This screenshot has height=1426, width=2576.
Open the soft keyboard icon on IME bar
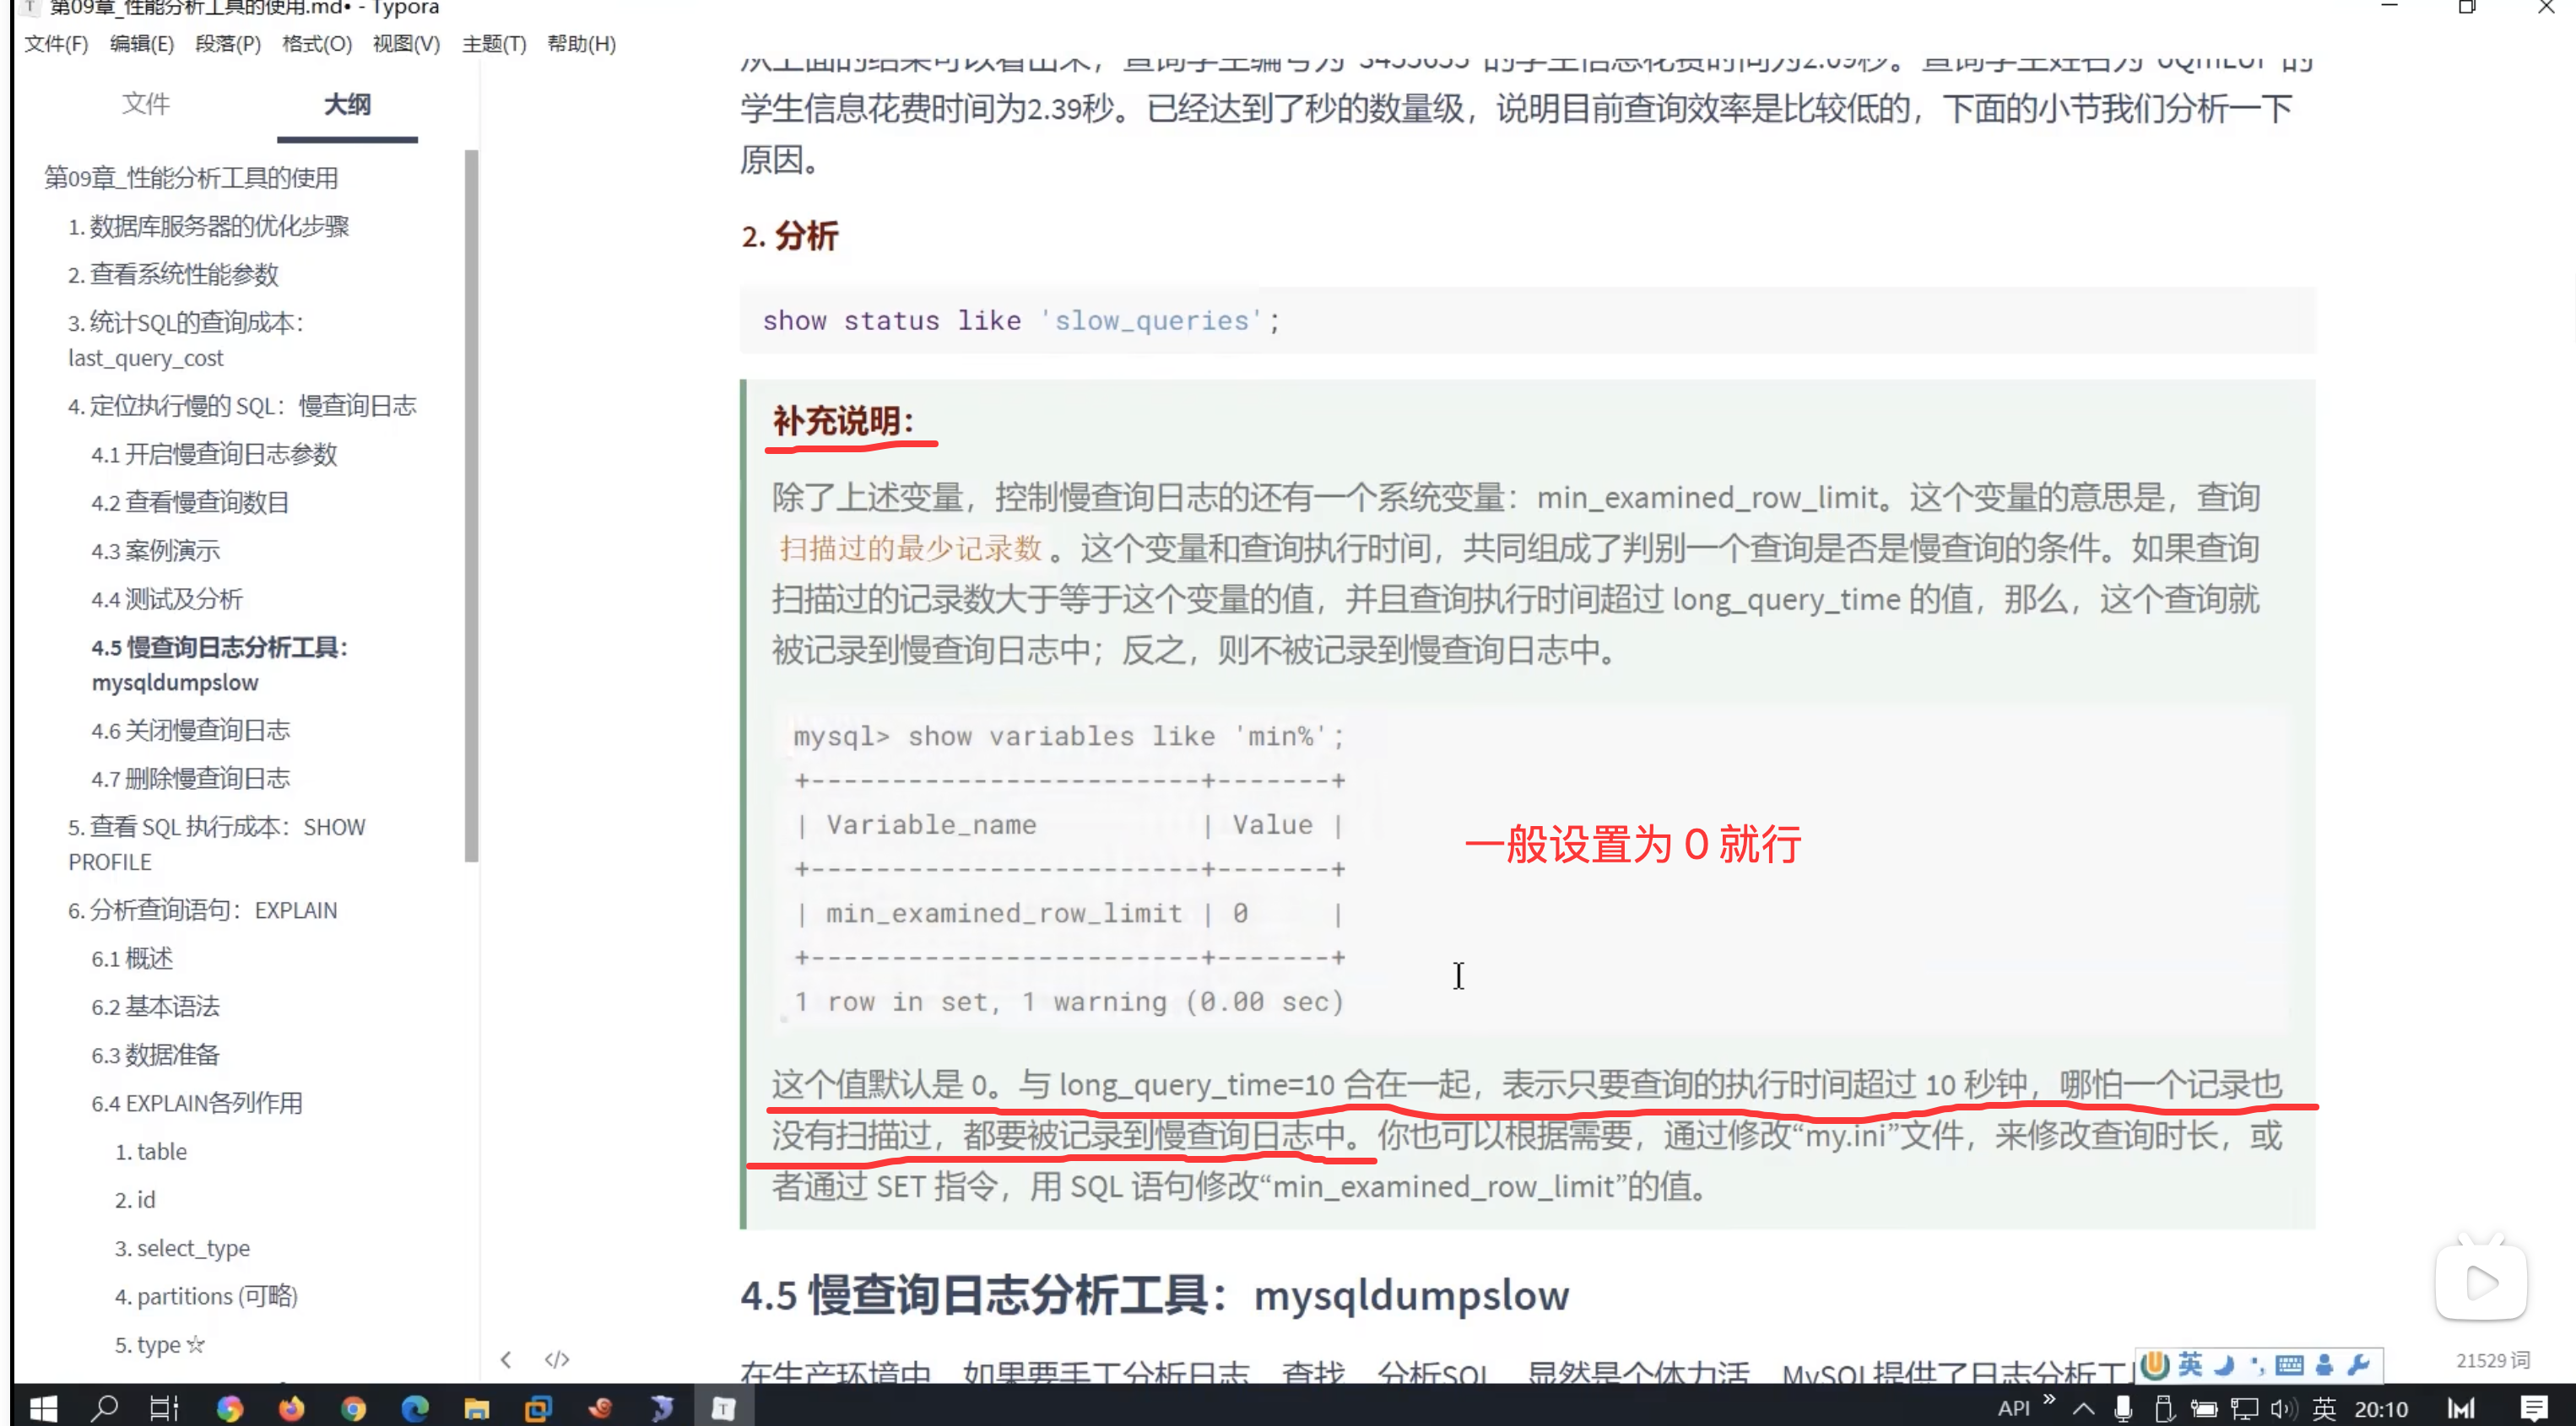[2289, 1364]
